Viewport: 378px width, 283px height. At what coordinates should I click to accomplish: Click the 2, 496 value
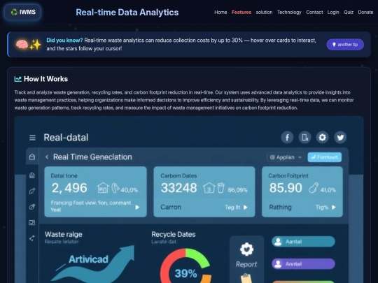(69, 188)
